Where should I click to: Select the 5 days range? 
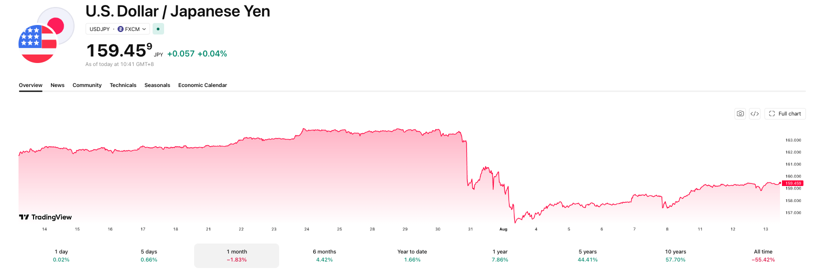tap(149, 255)
